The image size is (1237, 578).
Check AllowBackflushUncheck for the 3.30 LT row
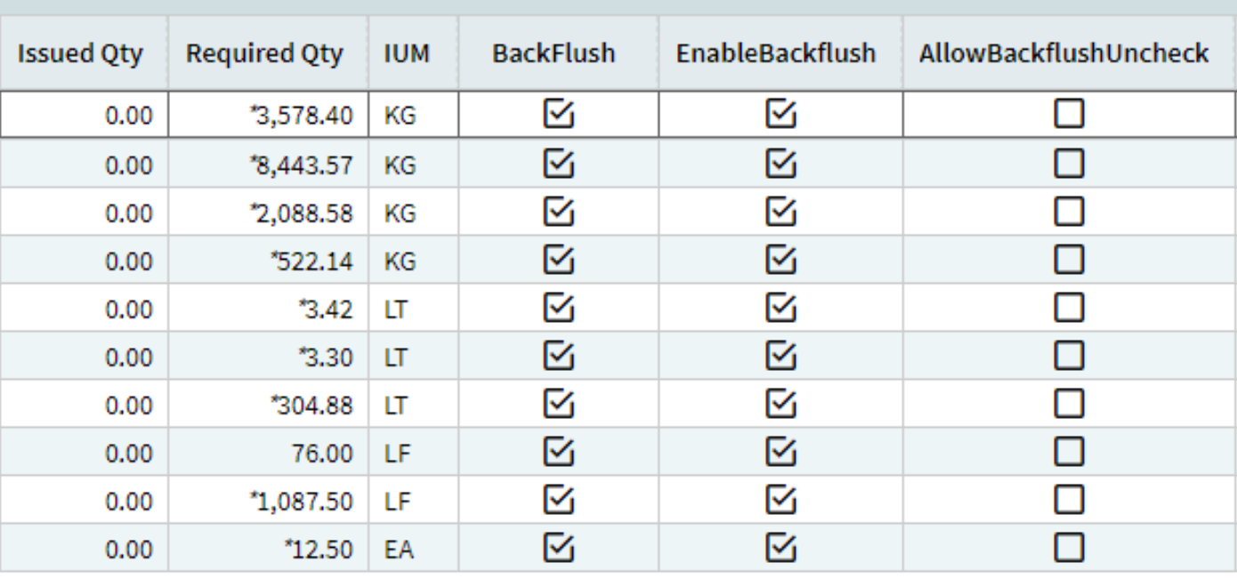click(1069, 356)
